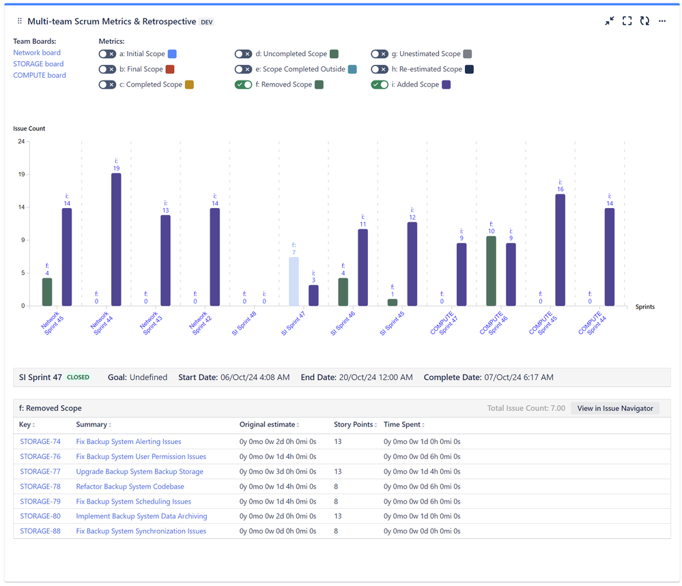Screen dimensions: 682x586
Task: Turn off the i: Added Scope toggle
Action: [380, 85]
